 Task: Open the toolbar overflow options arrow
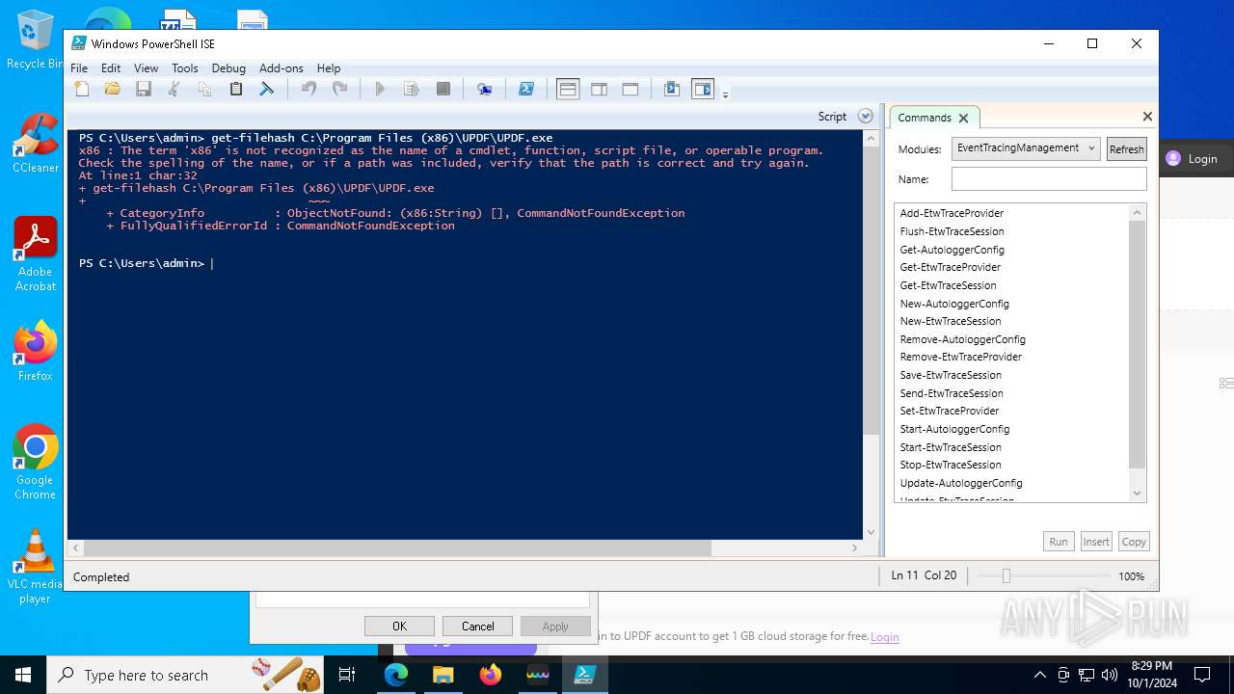725,93
